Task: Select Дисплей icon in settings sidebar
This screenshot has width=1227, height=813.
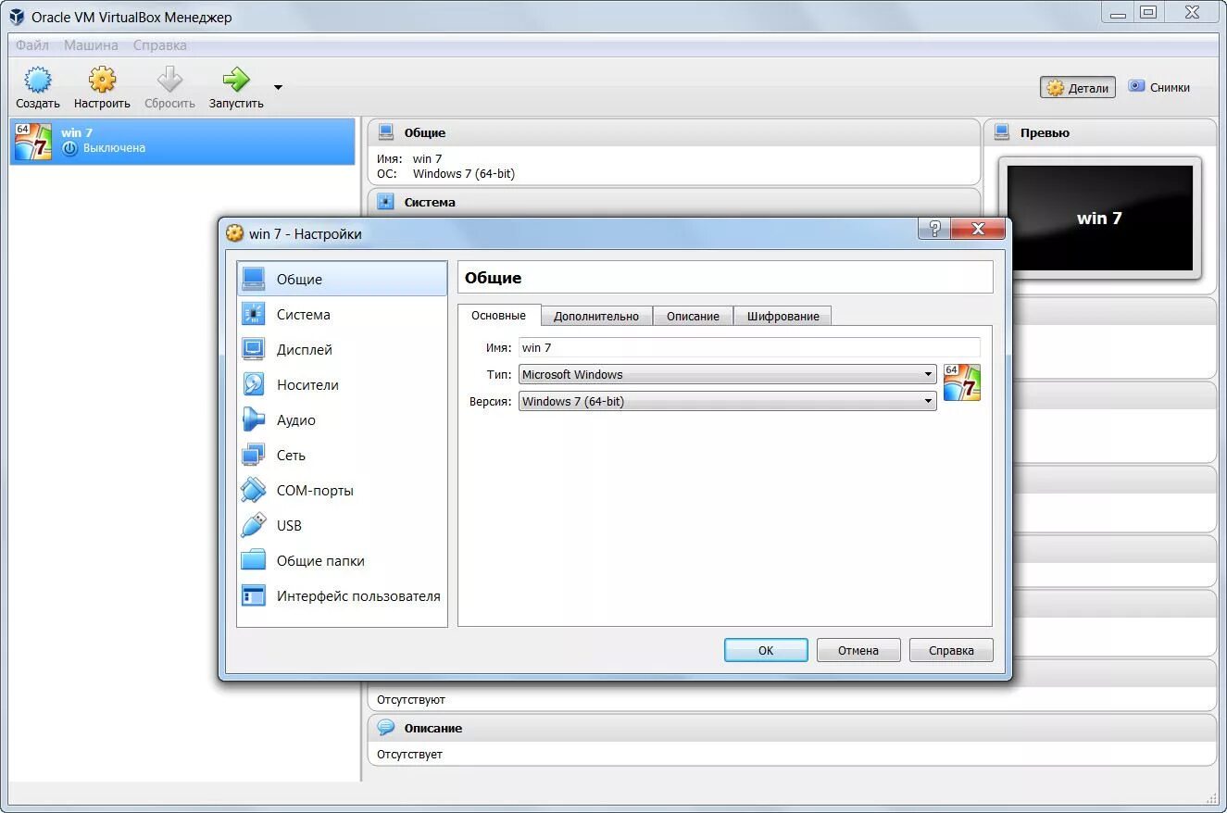Action: pos(253,350)
